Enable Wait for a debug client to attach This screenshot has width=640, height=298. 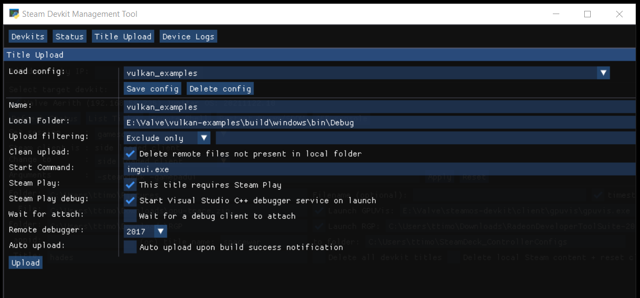(130, 216)
